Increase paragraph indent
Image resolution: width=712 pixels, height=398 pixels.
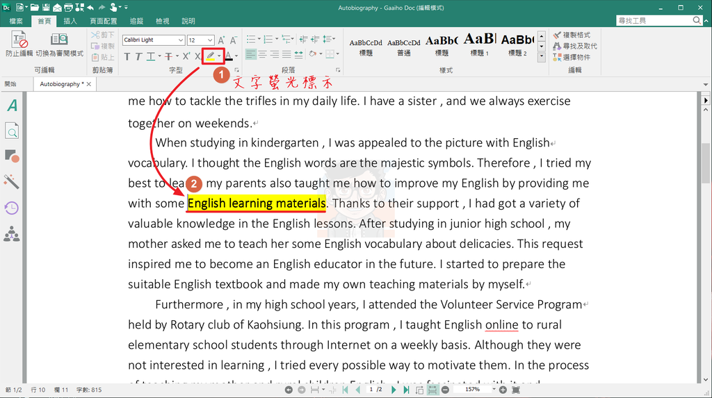pos(315,40)
